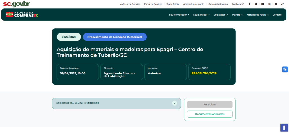Click the Participar button

click(210, 104)
